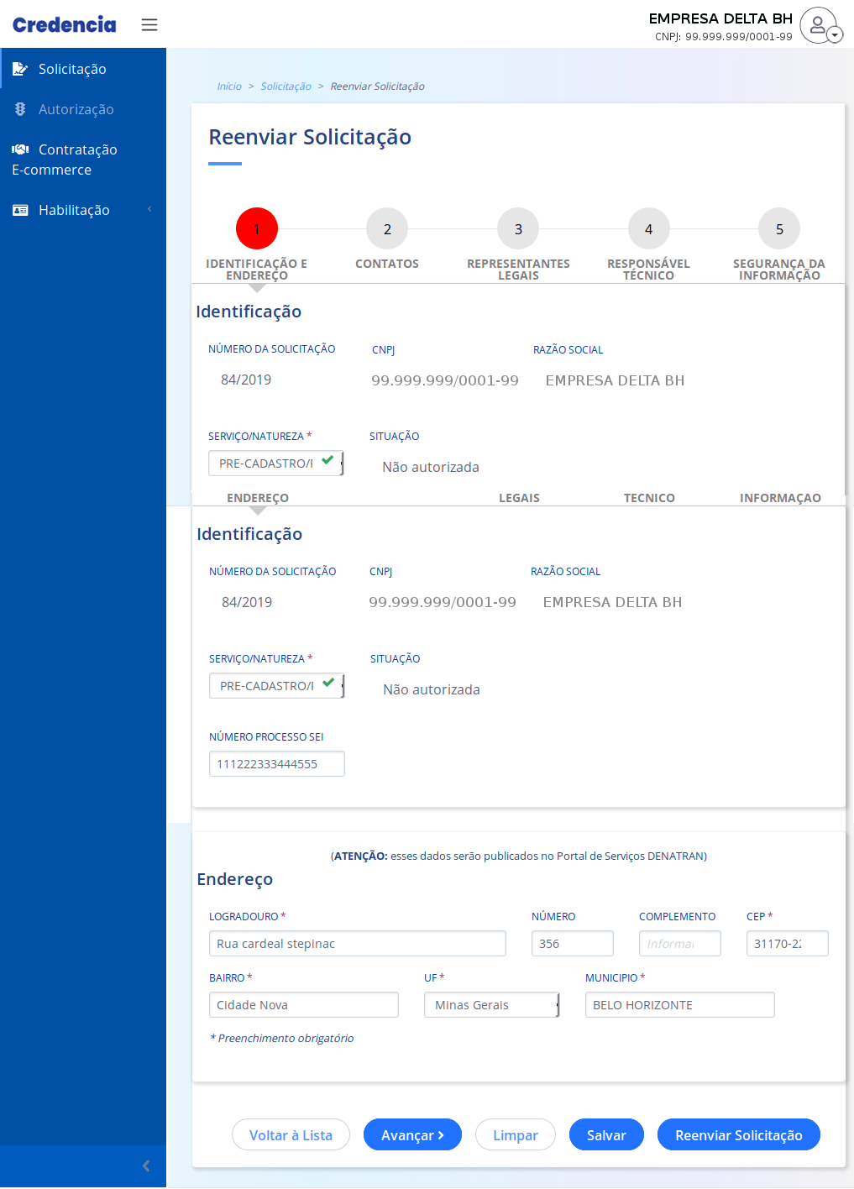Expand the Habilitação submenu arrow
This screenshot has height=1189, width=854.
[149, 209]
